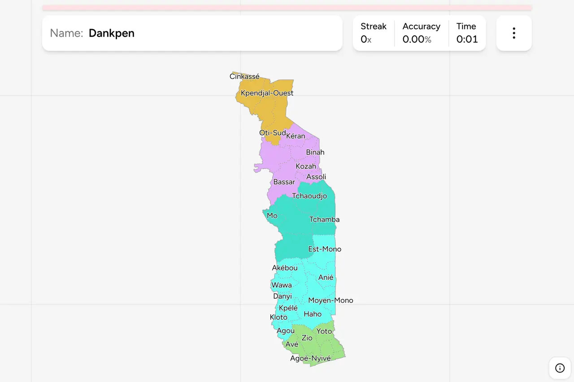Click the Agou label
The height and width of the screenshot is (382, 574).
coord(286,331)
